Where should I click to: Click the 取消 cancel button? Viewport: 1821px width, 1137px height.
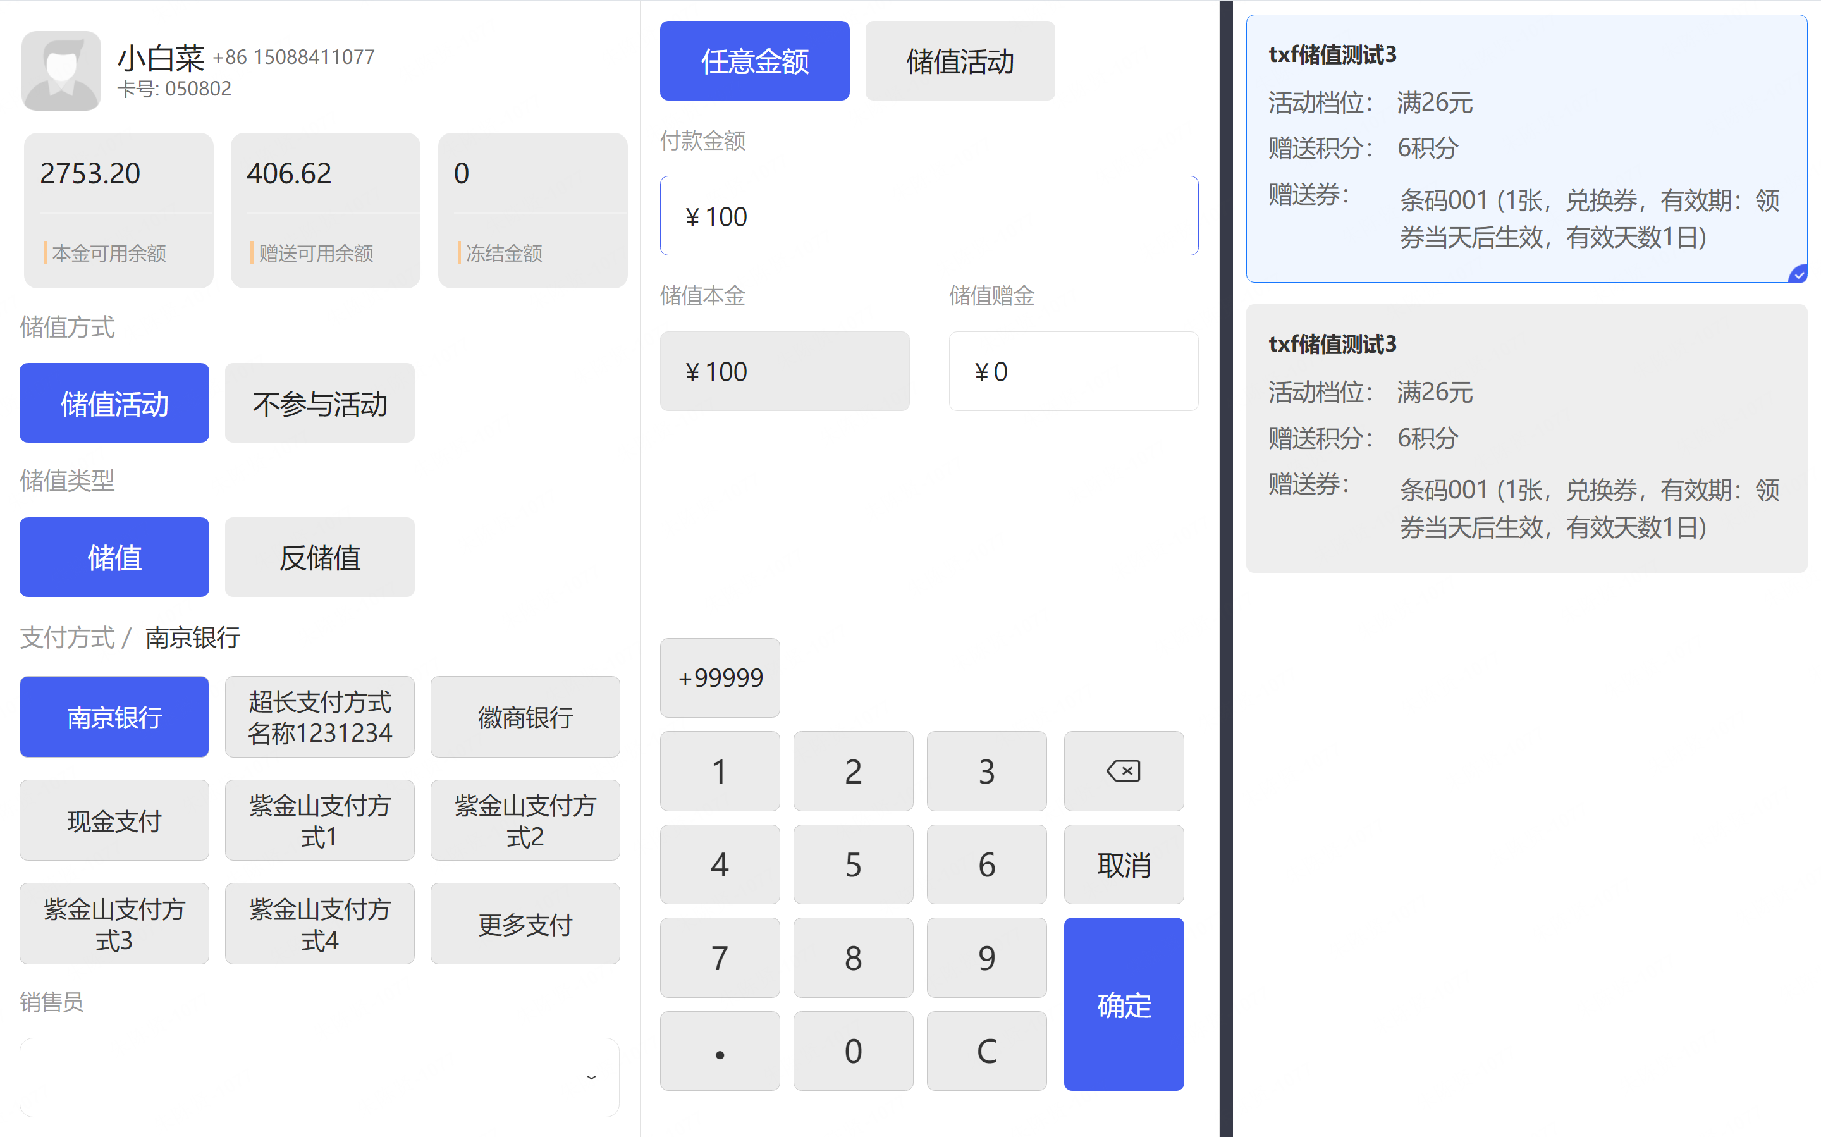pos(1124,865)
